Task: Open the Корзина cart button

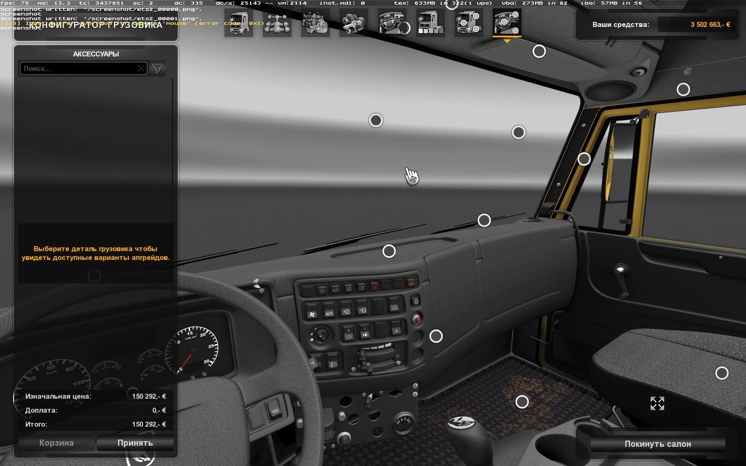Action: (x=56, y=443)
